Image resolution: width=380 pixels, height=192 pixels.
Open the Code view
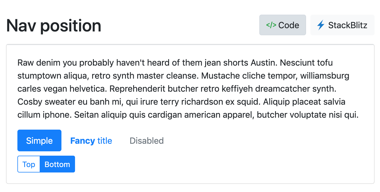coord(282,25)
